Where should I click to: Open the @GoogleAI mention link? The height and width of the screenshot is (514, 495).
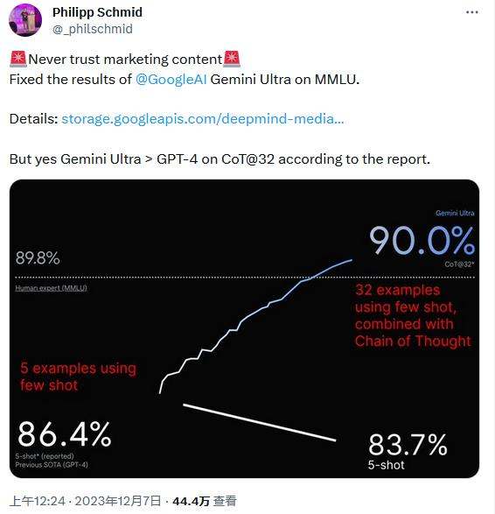(171, 80)
